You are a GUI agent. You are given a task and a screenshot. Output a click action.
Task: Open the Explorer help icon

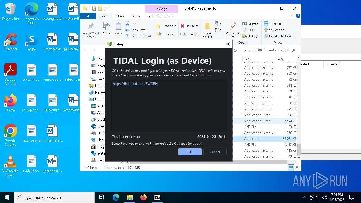tap(298, 16)
